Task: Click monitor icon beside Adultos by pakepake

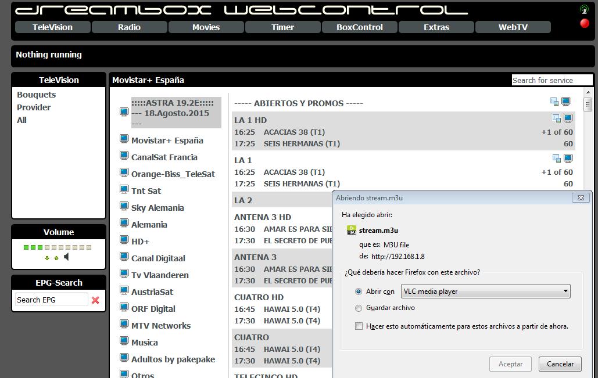Action: coord(124,358)
